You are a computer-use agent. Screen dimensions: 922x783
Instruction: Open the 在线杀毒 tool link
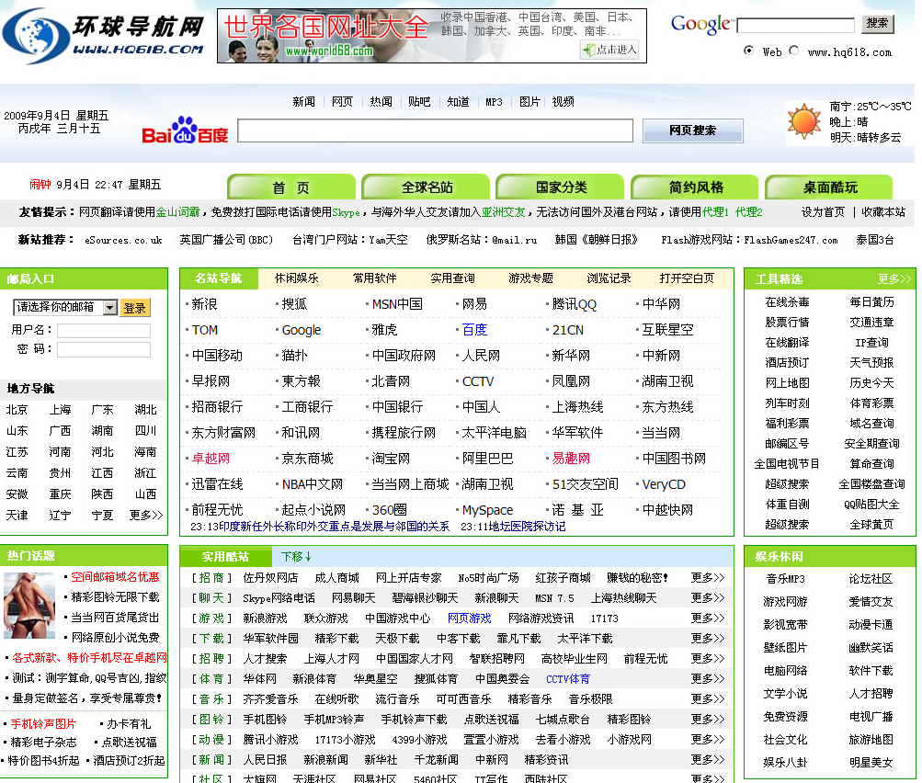(787, 302)
